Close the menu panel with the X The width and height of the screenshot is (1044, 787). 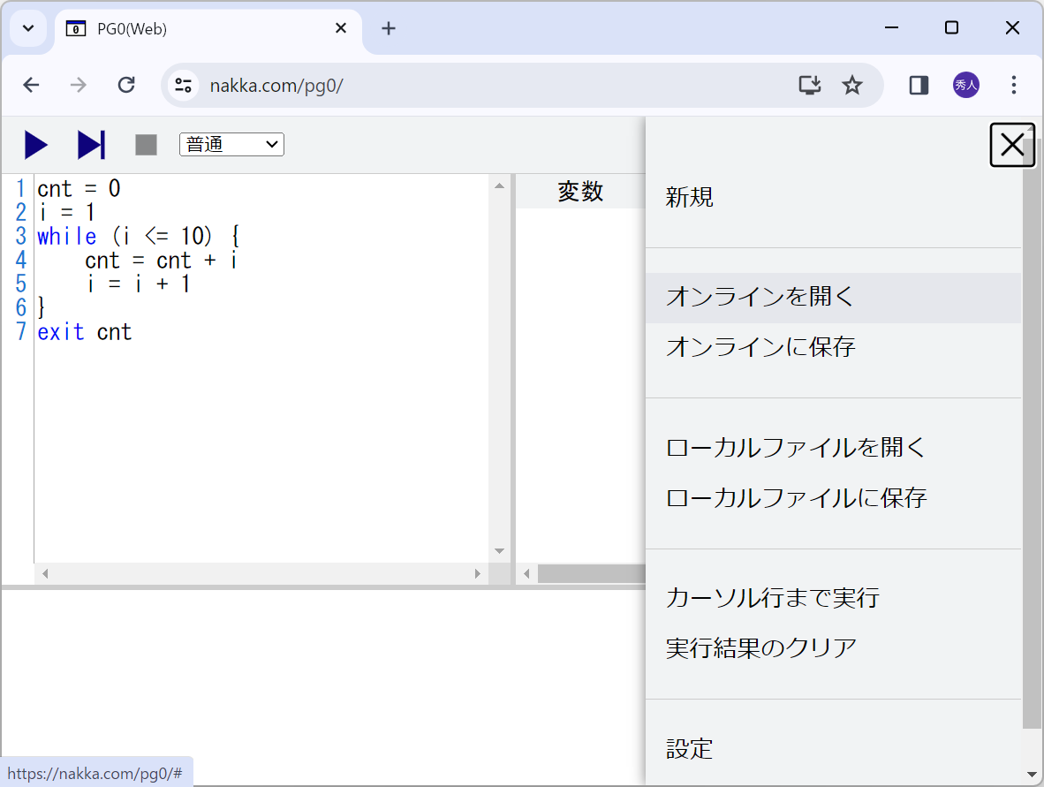[1012, 145]
